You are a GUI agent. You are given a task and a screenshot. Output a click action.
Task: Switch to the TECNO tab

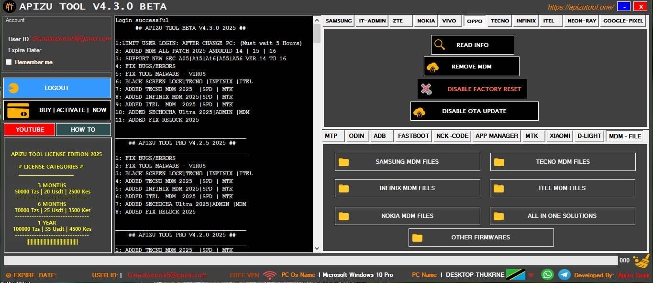[x=500, y=21]
